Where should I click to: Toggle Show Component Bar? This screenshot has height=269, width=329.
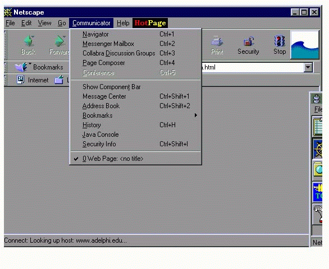pos(135,87)
